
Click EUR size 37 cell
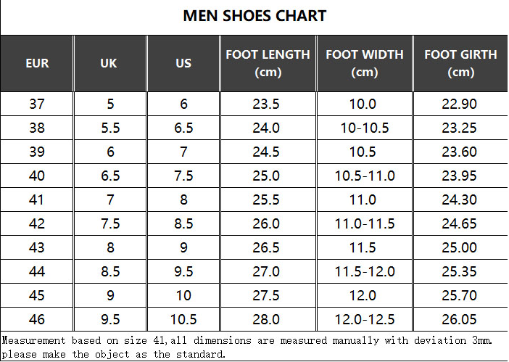pyautogui.click(x=37, y=104)
